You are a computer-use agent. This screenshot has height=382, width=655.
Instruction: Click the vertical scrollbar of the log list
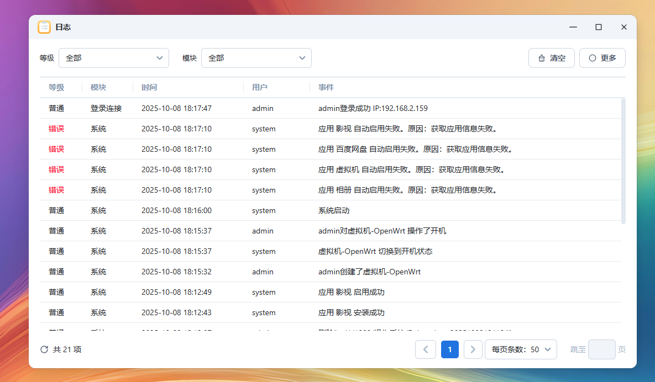(623, 161)
